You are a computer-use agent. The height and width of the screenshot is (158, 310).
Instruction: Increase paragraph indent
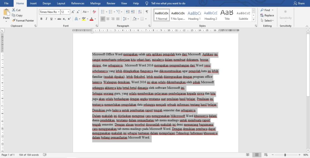point(133,12)
